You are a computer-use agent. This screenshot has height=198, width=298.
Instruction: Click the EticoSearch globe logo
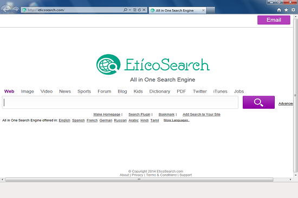108,64
